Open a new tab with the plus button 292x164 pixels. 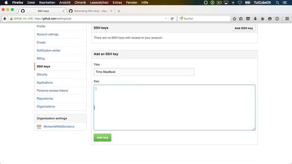119,11
